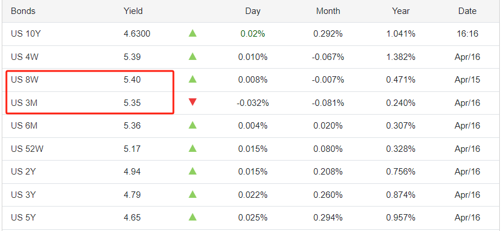Image resolution: width=501 pixels, height=231 pixels.
Task: Click the green up arrow for US 10Y
Action: coord(193,33)
